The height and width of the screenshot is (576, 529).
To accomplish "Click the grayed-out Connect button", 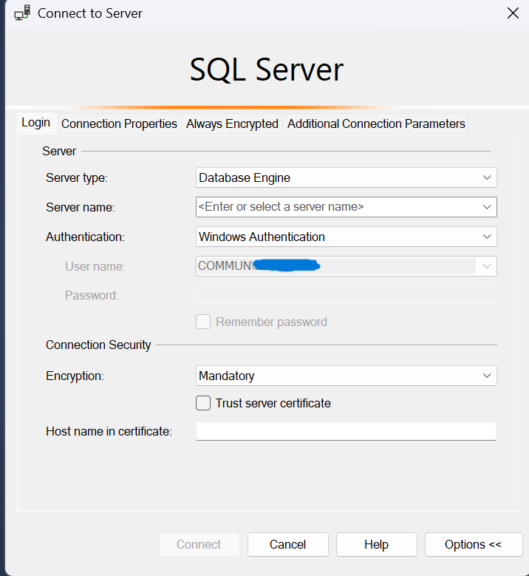I will click(199, 544).
